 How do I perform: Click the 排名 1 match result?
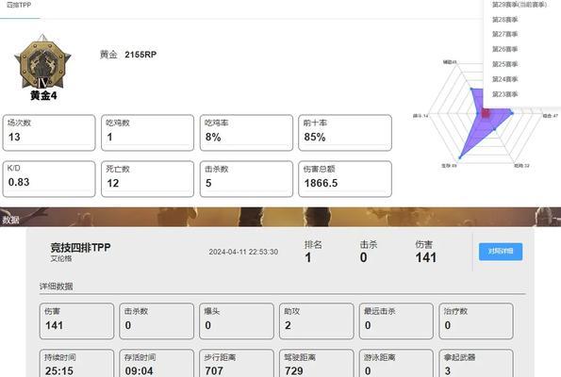pos(313,252)
